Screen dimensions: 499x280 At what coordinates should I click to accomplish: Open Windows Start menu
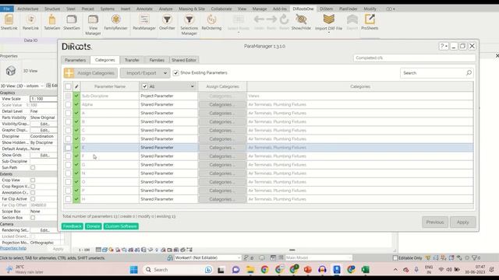(134, 270)
